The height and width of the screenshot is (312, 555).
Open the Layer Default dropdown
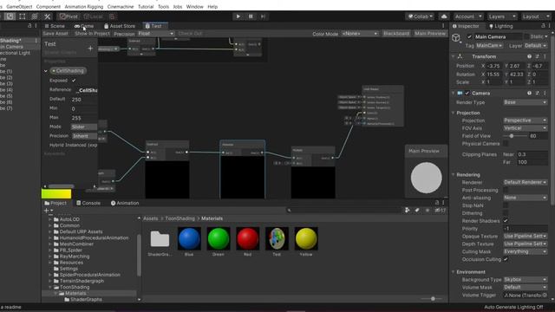click(536, 46)
